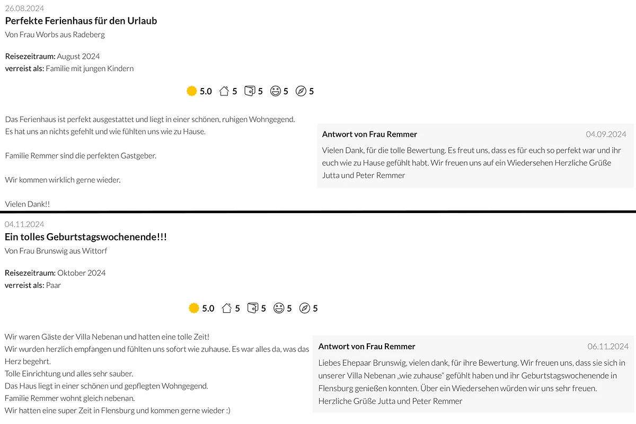636x424 pixels.
Task: Click the compass location icon in the Brunswig review
Action: pos(305,308)
